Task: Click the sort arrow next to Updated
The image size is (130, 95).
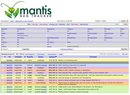Action: point(56,57)
